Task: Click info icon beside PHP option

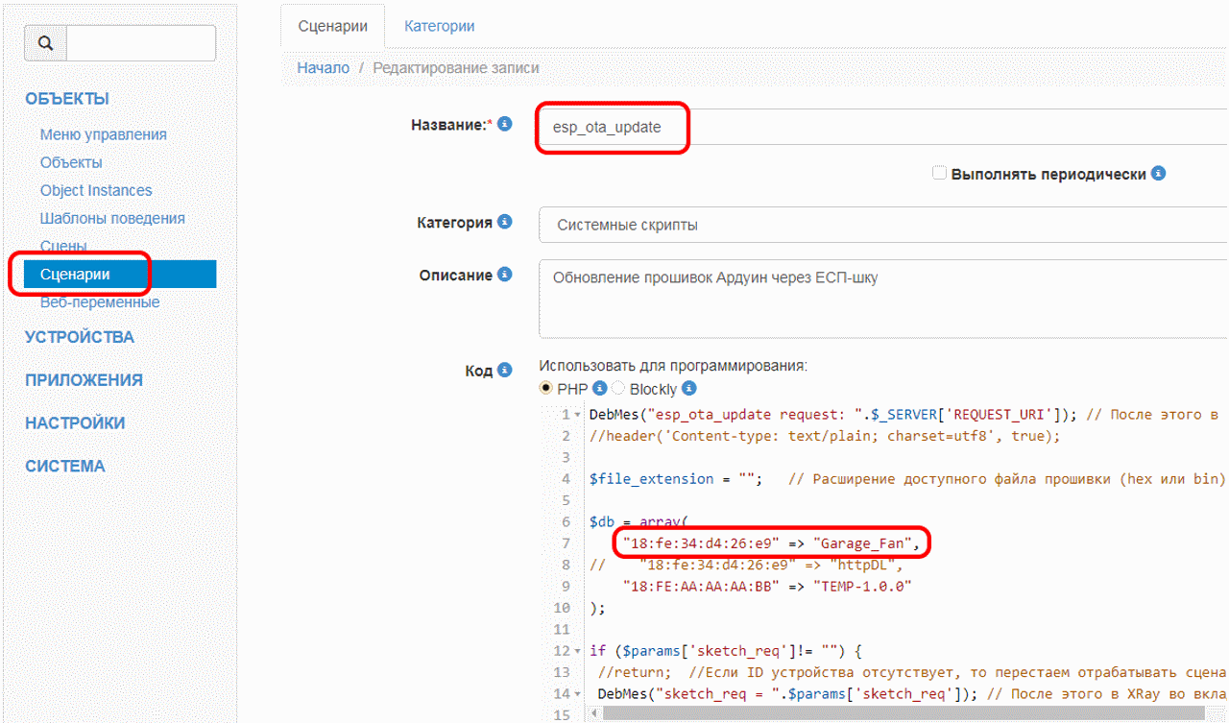Action: 600,389
